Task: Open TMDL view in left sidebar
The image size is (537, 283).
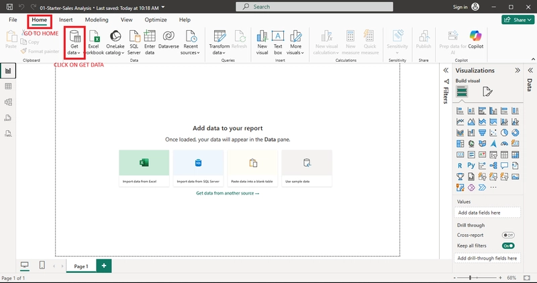Action: (8, 133)
